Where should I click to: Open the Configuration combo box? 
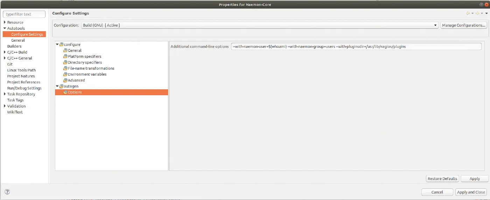(260, 25)
